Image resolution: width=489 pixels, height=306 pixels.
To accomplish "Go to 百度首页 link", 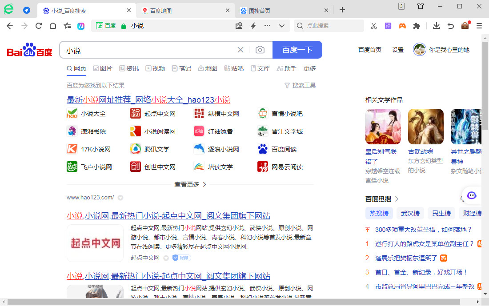I will tap(369, 50).
